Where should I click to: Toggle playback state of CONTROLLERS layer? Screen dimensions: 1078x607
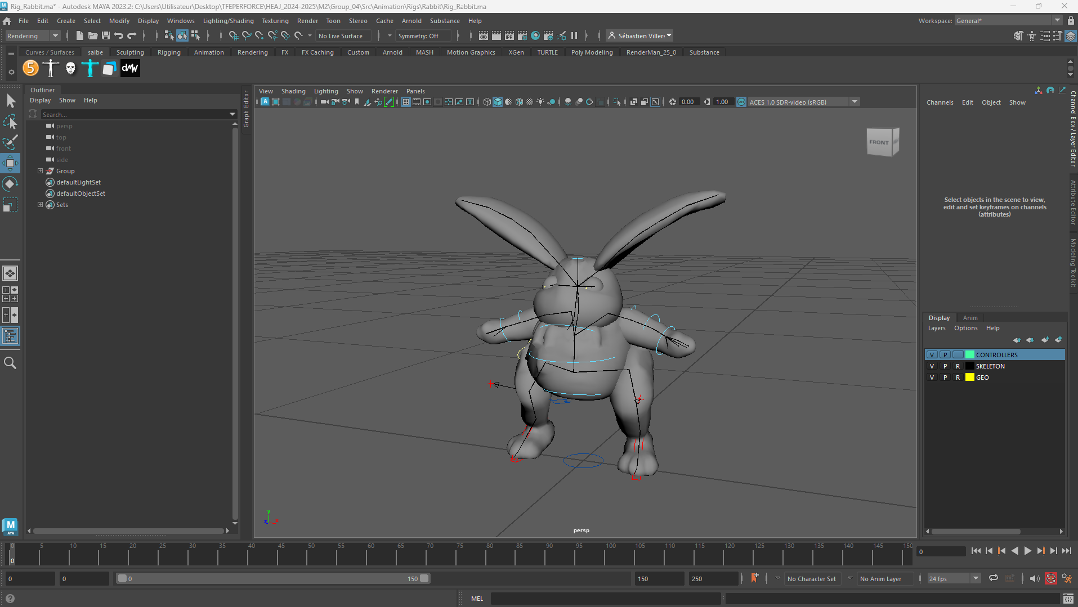945,355
